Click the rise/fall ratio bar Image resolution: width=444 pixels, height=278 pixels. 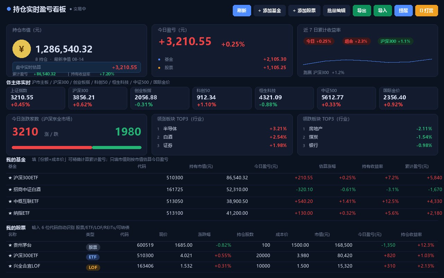77,147
